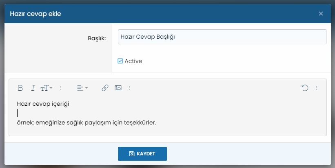Insert a link using the chain icon
Viewport: 335px width, 168px height.
point(105,88)
